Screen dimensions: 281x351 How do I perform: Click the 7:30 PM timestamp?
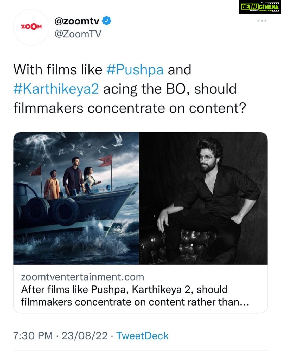coord(33,336)
